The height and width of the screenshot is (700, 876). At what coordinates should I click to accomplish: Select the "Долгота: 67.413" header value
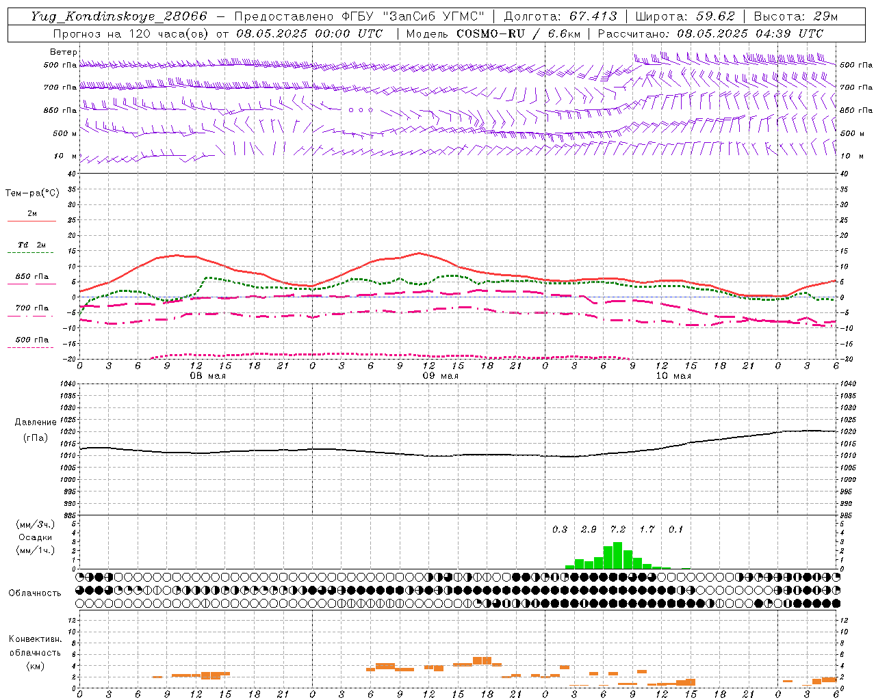coord(561,16)
